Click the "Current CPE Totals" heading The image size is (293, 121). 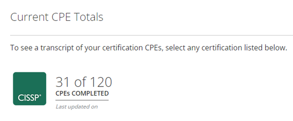pos(57,17)
